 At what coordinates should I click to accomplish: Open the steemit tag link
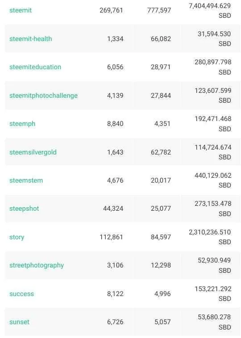[21, 10]
